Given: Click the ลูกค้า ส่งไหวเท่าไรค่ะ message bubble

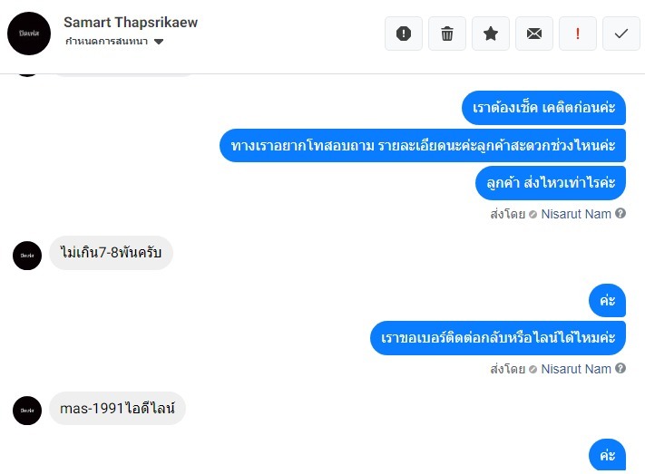Looking at the screenshot, I should coord(551,183).
